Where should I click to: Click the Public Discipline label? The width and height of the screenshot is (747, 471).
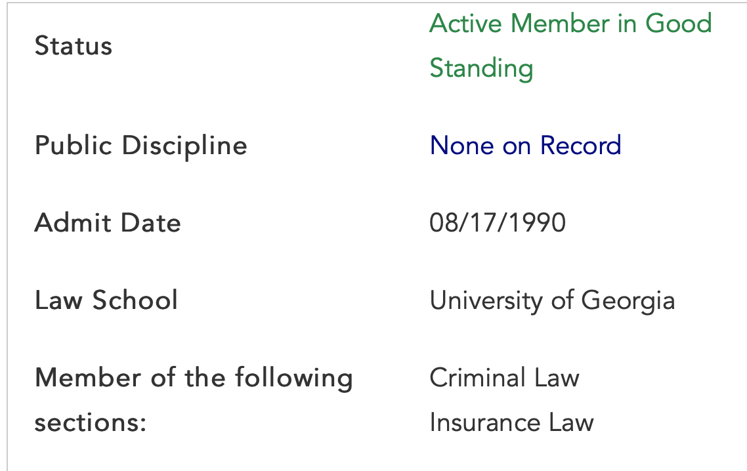(x=141, y=146)
